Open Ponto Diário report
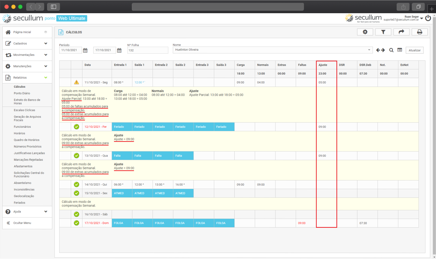The height and width of the screenshot is (259, 436). 22,93
